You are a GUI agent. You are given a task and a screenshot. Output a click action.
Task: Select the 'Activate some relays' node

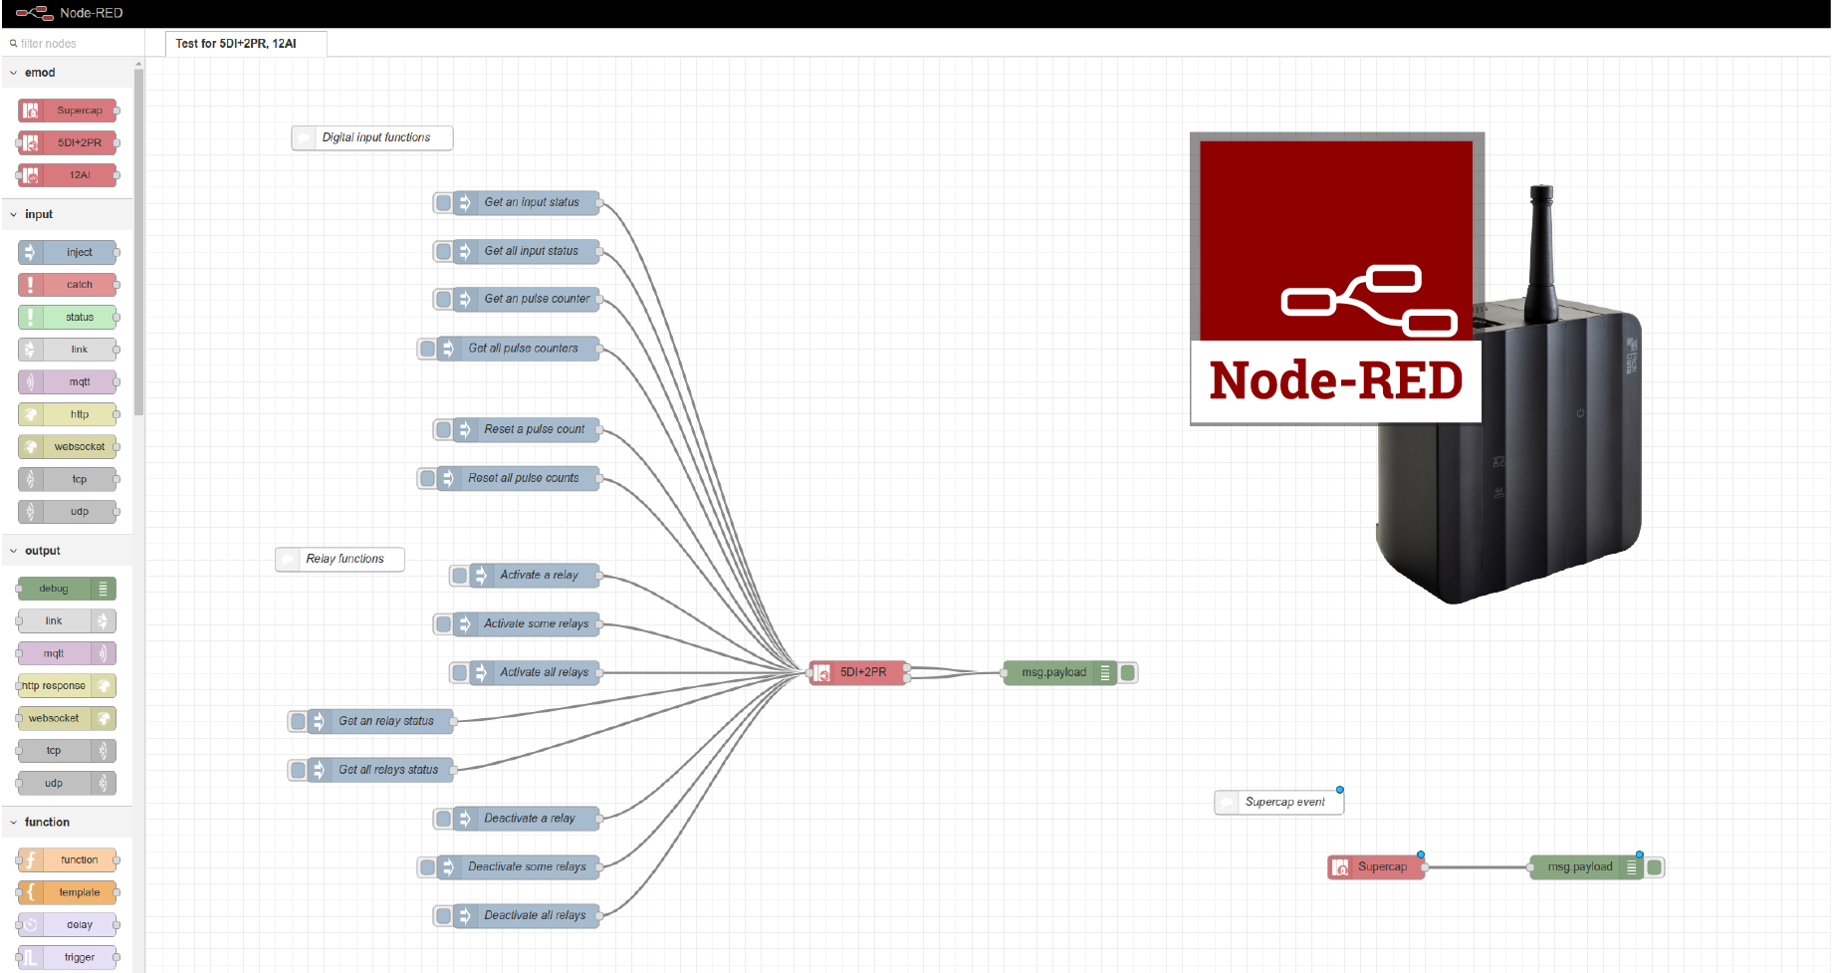(x=527, y=624)
